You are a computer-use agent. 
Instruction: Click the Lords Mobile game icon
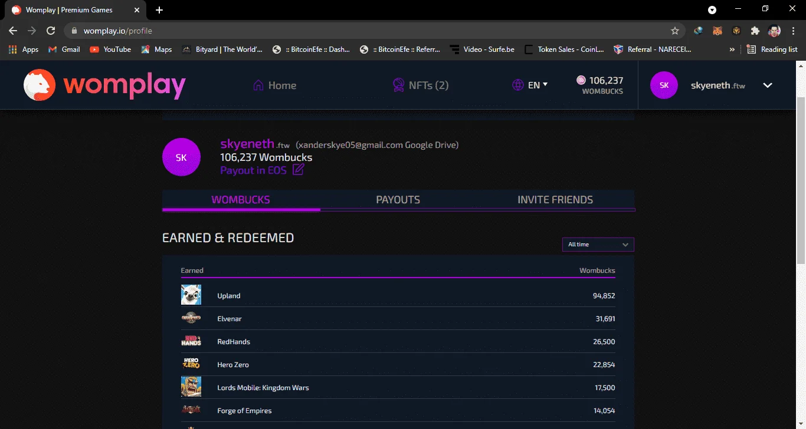point(191,387)
